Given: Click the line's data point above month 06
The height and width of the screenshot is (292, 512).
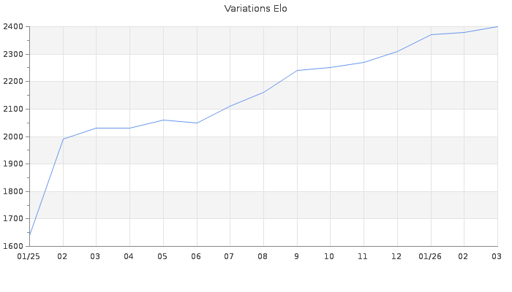Looking at the screenshot, I should [197, 123].
